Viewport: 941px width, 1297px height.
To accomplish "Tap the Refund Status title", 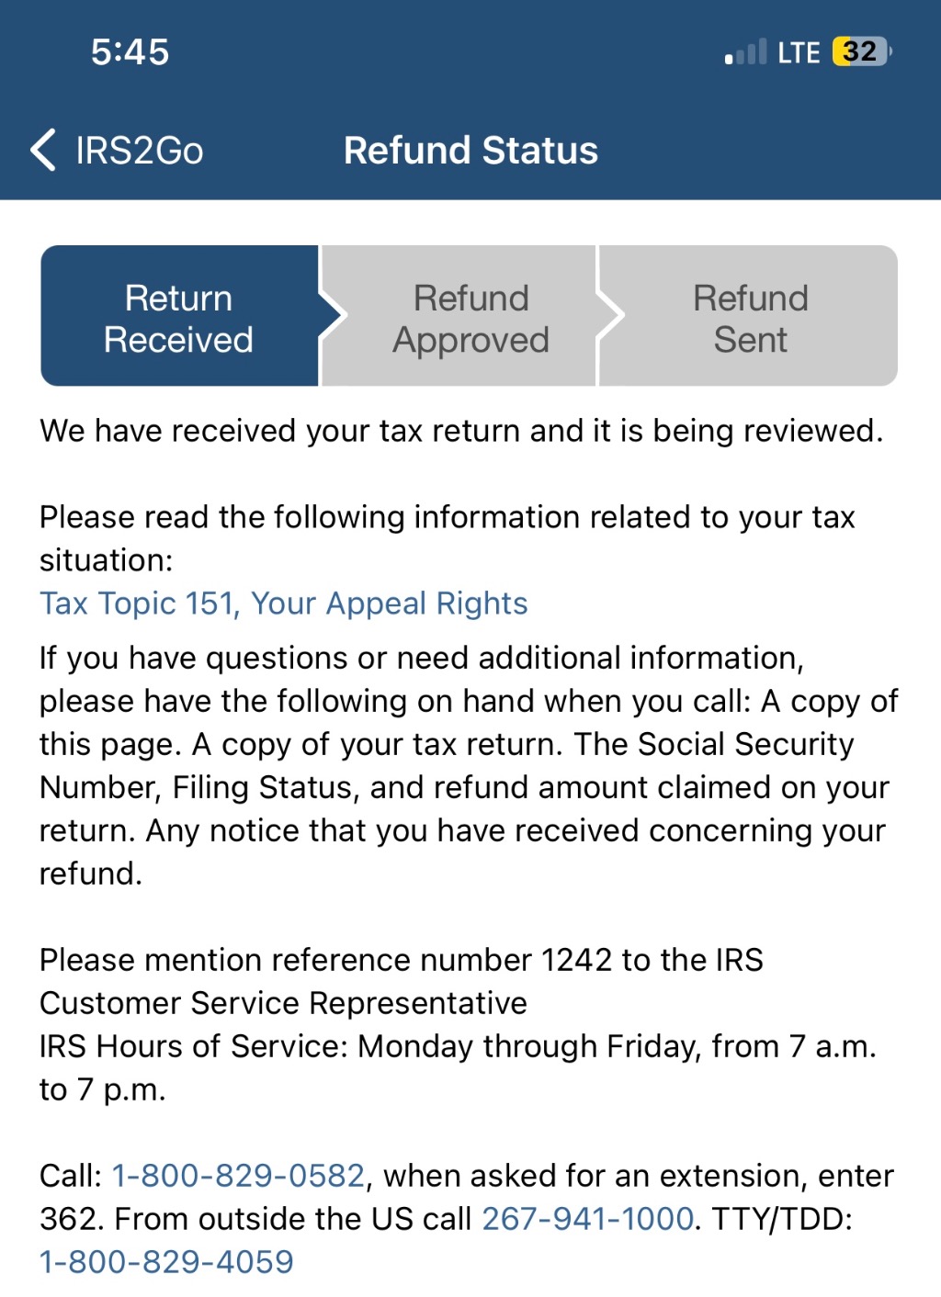I will [470, 151].
